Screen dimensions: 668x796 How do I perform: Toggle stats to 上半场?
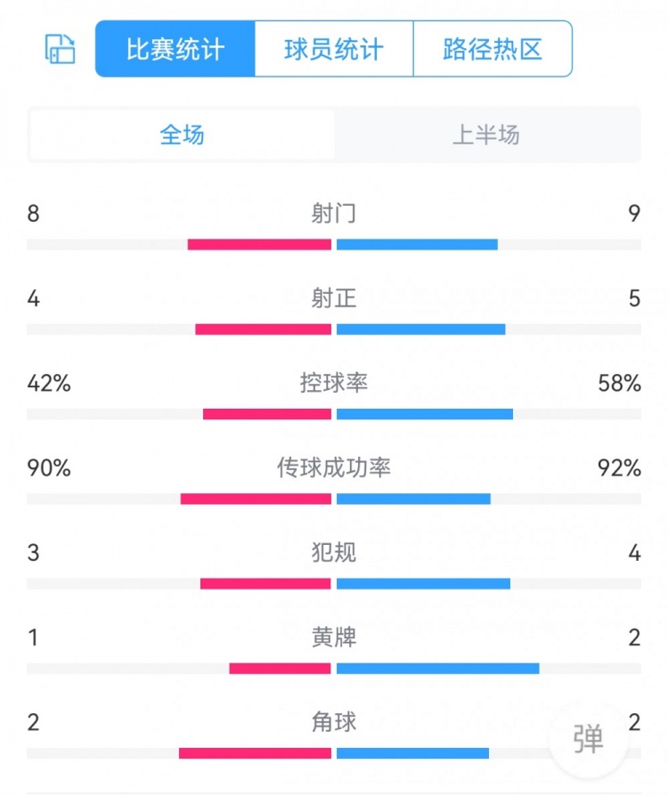point(486,135)
